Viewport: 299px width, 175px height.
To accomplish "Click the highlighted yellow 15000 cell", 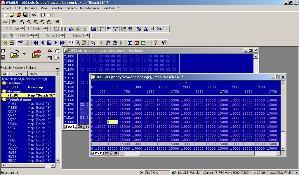I will tap(112, 122).
